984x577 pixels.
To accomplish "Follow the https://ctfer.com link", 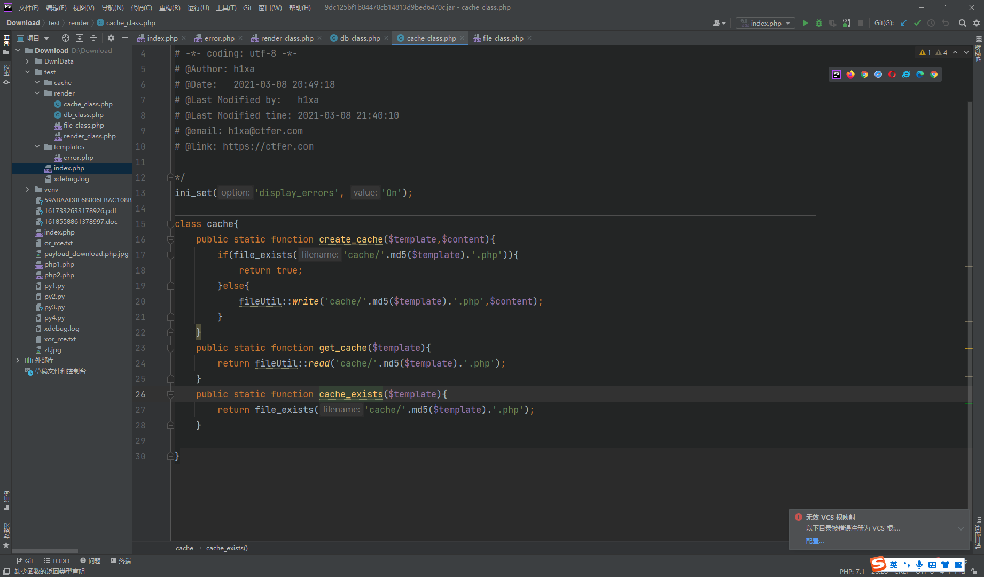I will tap(268, 146).
